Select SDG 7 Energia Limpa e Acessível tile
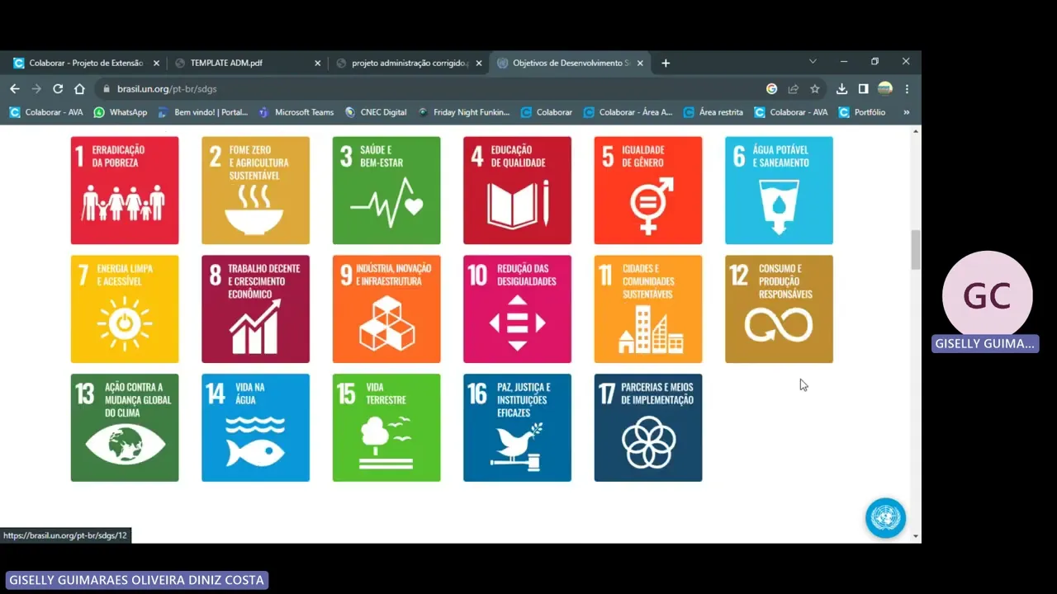Screen dimensions: 1057x594 click(x=125, y=309)
